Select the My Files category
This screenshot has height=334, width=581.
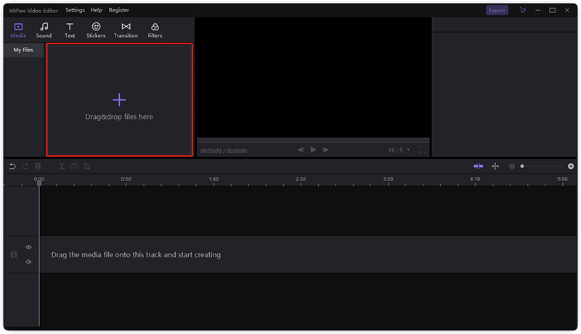pos(23,50)
